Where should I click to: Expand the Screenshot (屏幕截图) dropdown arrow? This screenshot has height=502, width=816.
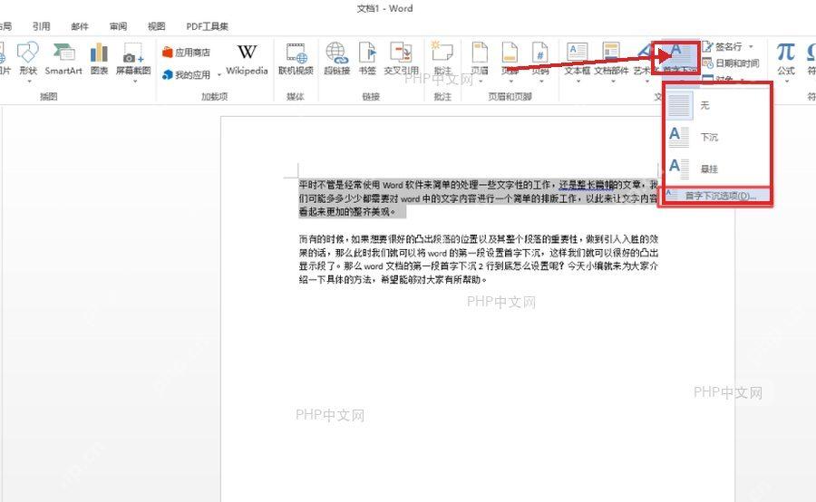point(134,82)
